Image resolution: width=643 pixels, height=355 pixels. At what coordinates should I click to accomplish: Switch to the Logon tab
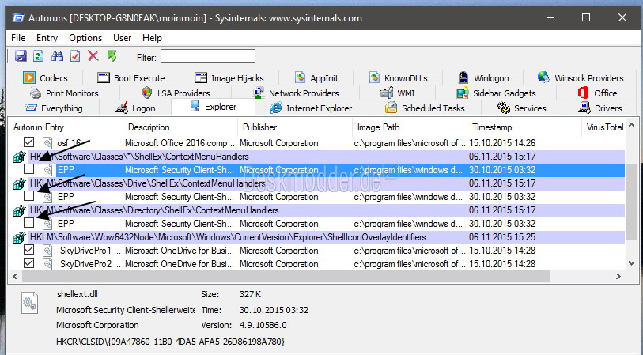pyautogui.click(x=135, y=108)
